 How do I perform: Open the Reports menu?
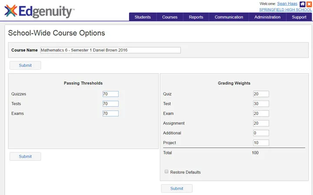[196, 17]
